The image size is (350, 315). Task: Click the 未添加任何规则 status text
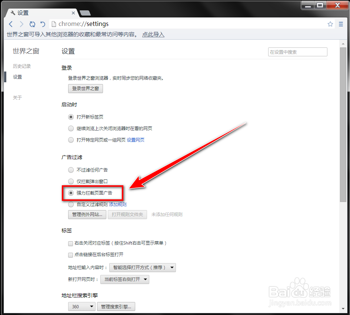[167, 215]
